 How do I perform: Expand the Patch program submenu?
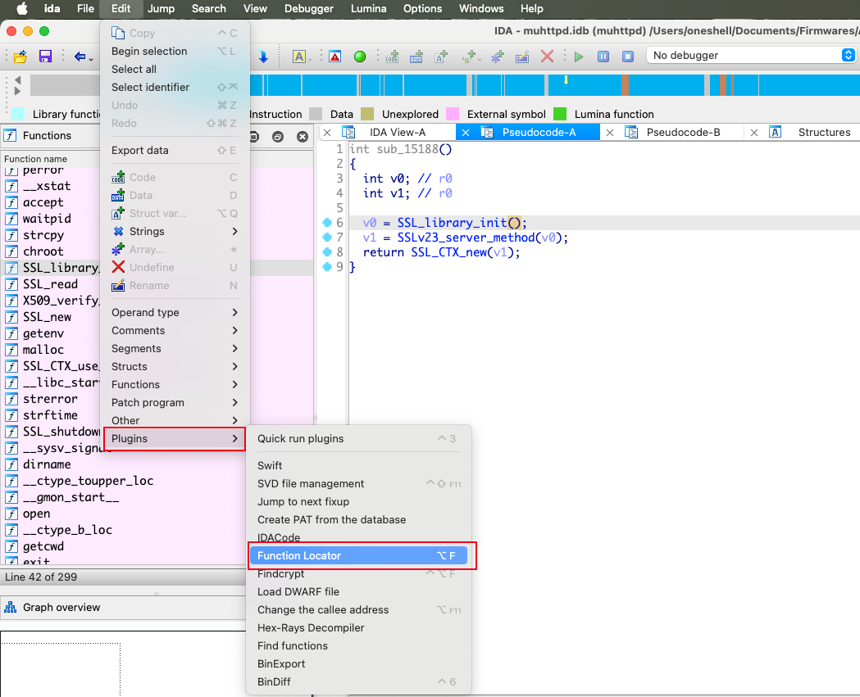tap(175, 402)
